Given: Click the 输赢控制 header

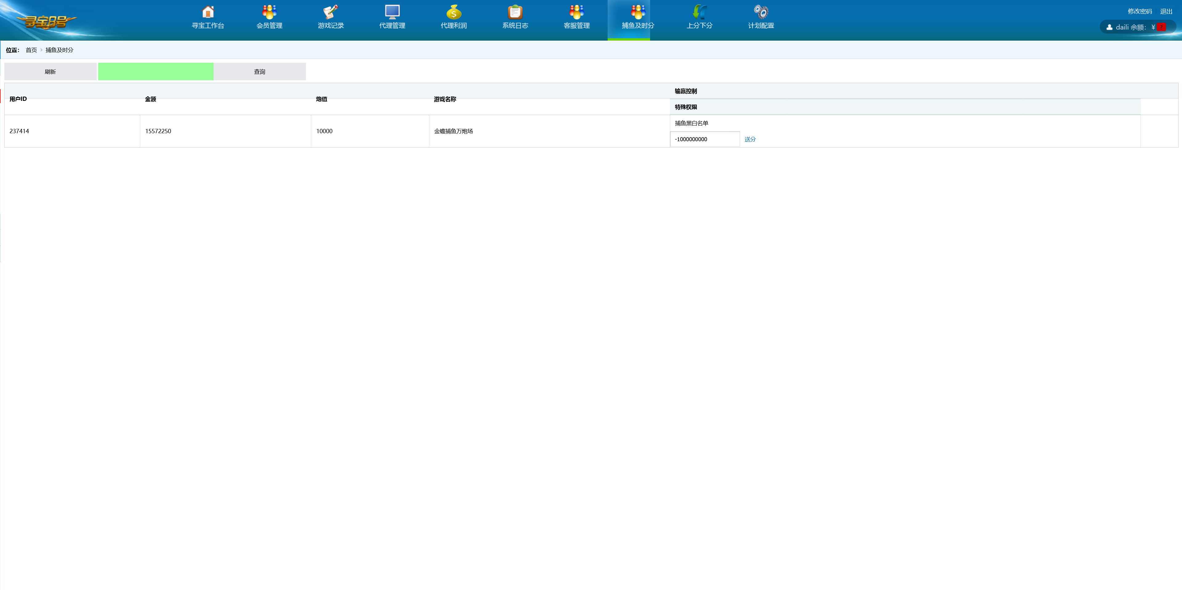Looking at the screenshot, I should [685, 91].
